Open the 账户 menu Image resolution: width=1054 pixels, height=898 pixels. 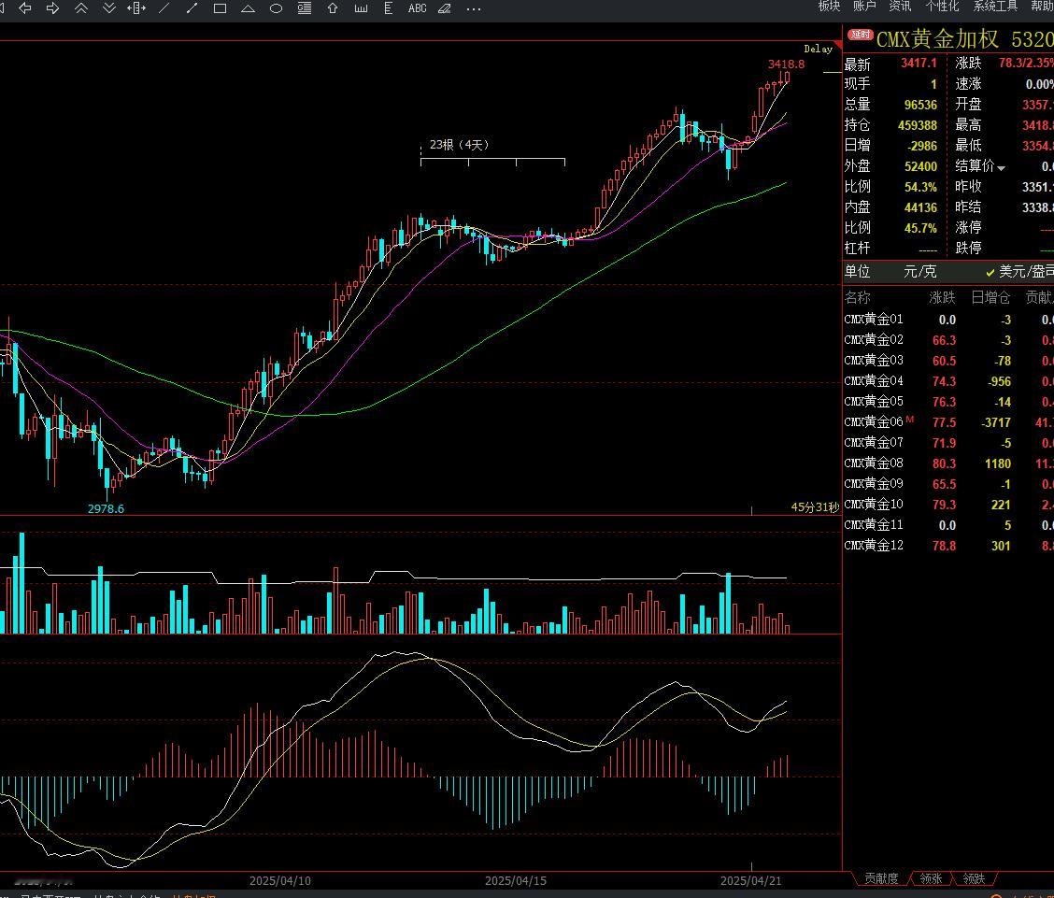coord(864,6)
